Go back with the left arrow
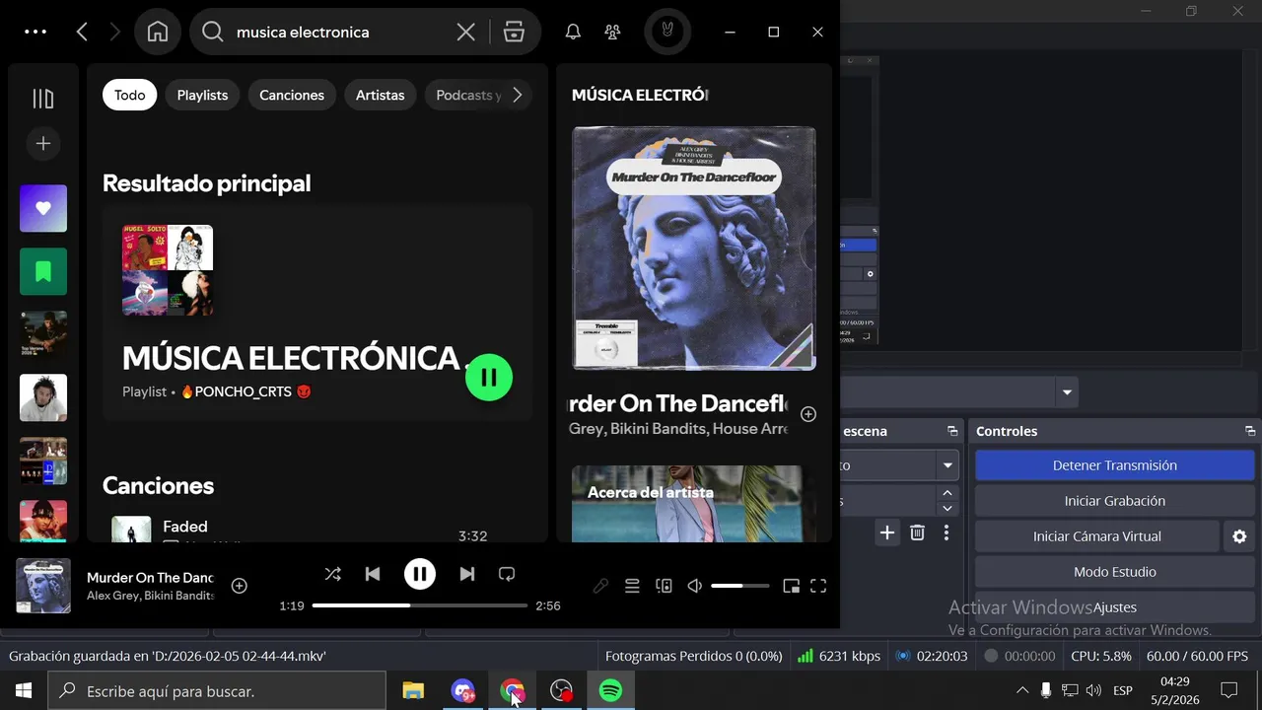This screenshot has width=1262, height=710. pos(82,32)
